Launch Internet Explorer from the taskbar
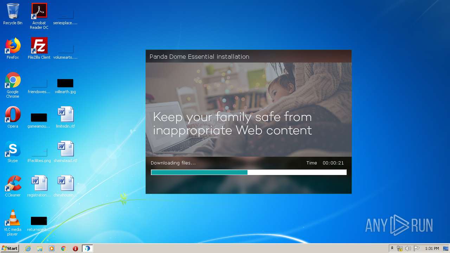Screen dimensions: 450x253 (28, 248)
